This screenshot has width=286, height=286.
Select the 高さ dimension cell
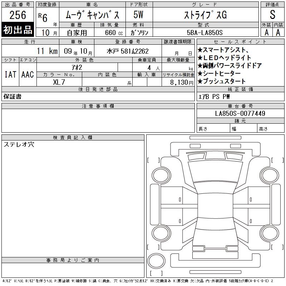click(271, 128)
